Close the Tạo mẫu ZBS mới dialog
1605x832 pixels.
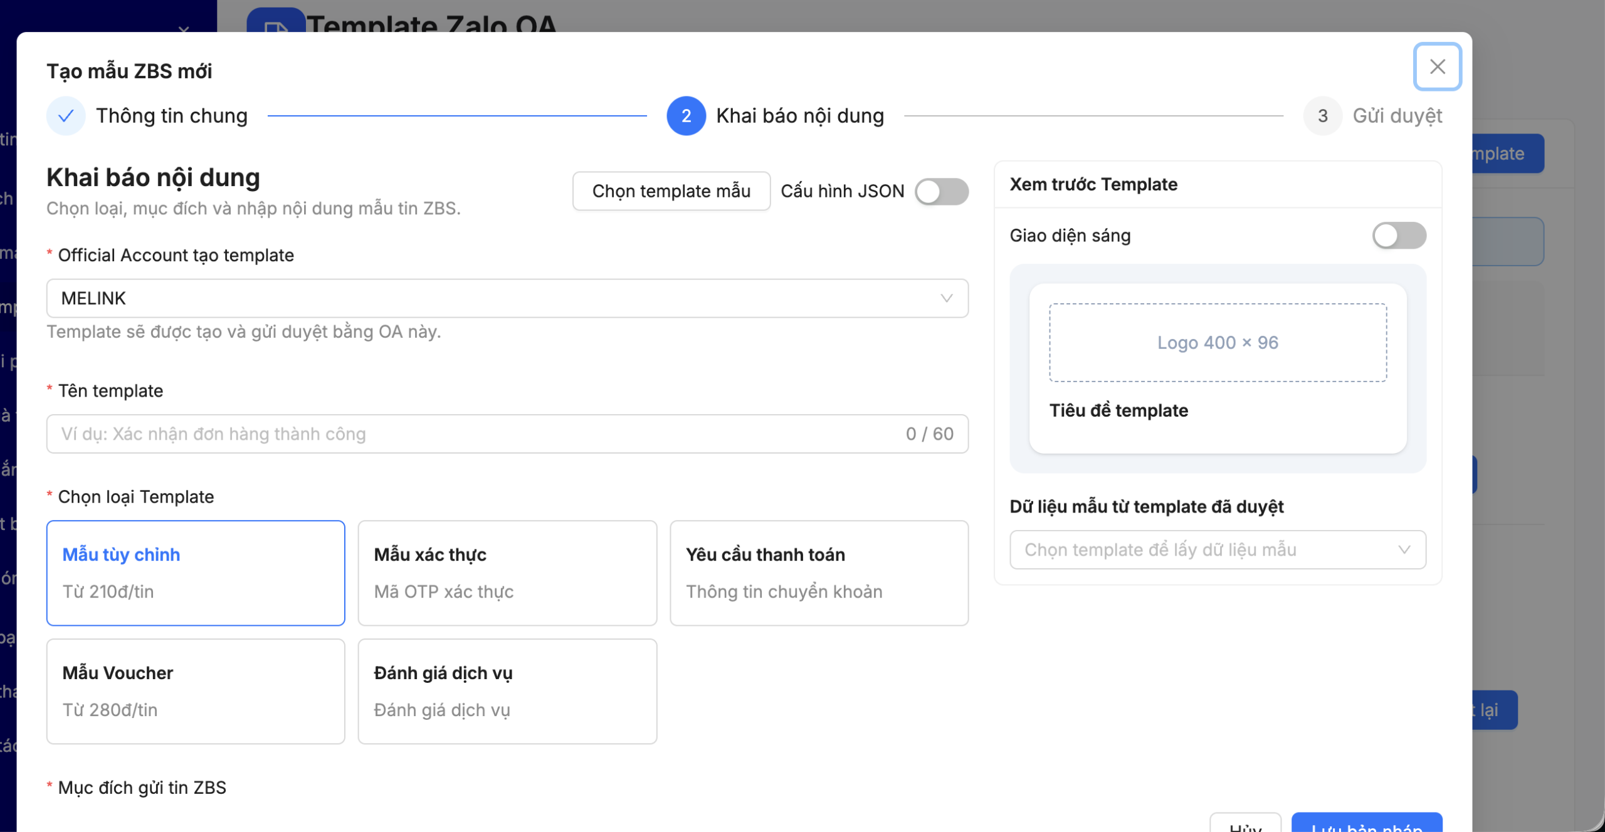click(1437, 66)
